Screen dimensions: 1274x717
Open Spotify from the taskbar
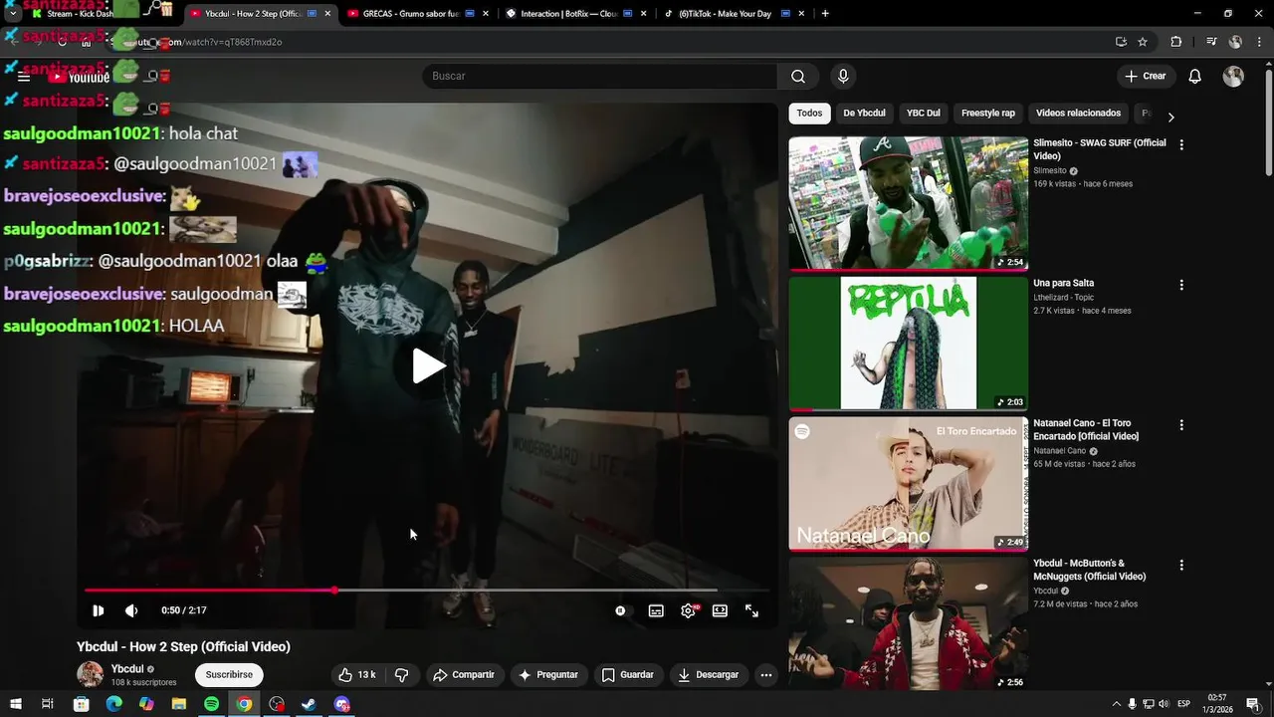tap(211, 704)
